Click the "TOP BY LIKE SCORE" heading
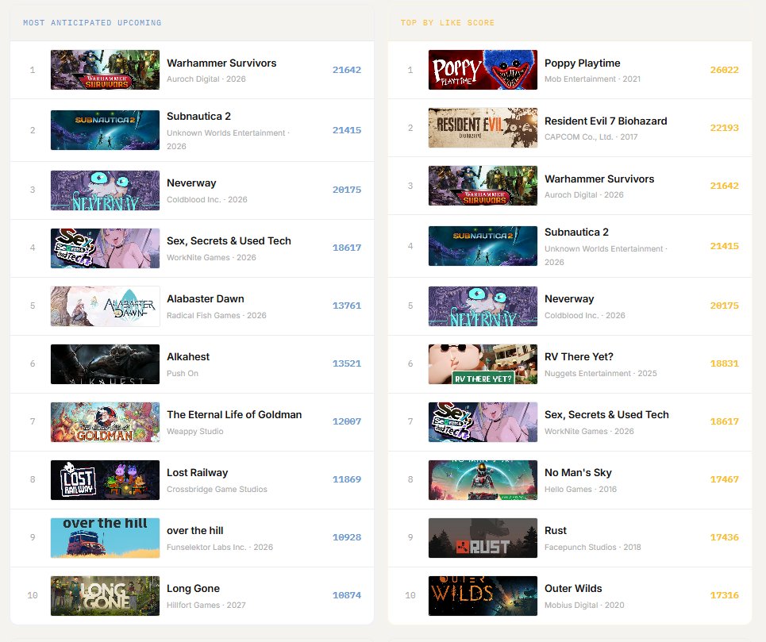766x642 pixels. [x=448, y=22]
